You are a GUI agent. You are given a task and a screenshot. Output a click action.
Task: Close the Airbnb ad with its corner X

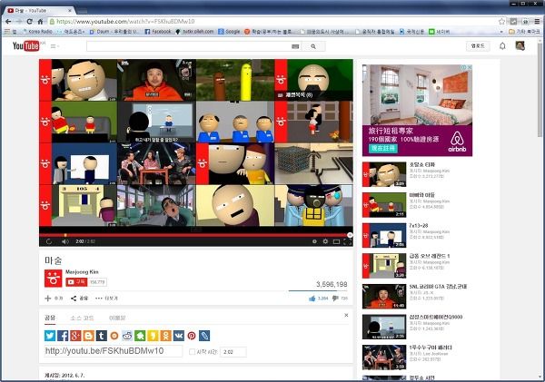[470, 67]
